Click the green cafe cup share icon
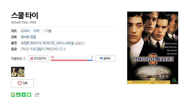 (18, 95)
